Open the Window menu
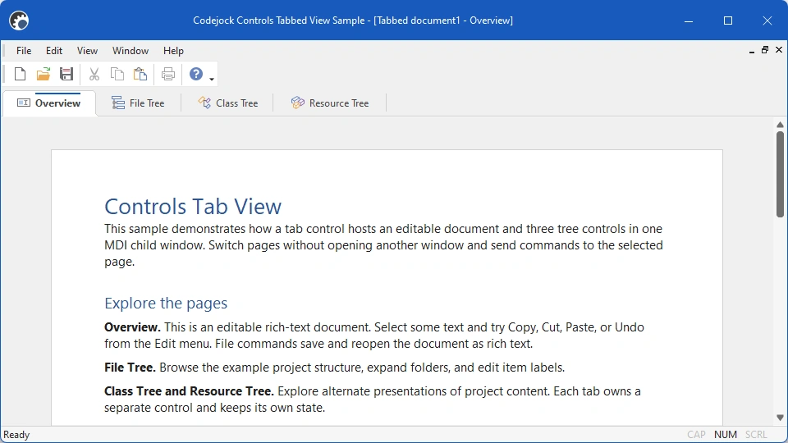788x443 pixels. click(131, 51)
